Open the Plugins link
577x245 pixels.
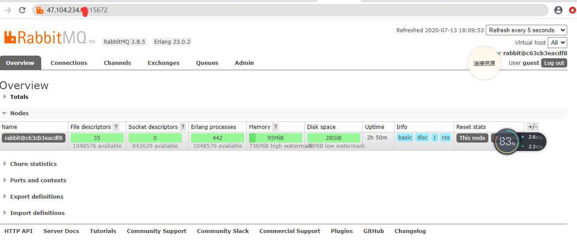342,231
